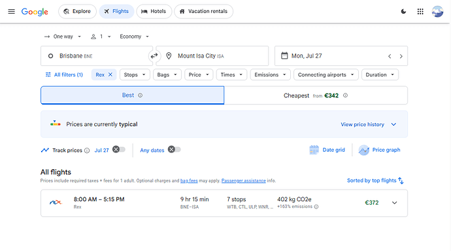The image size is (451, 251).
Task: Open the hamburger main menu
Action: 11,12
